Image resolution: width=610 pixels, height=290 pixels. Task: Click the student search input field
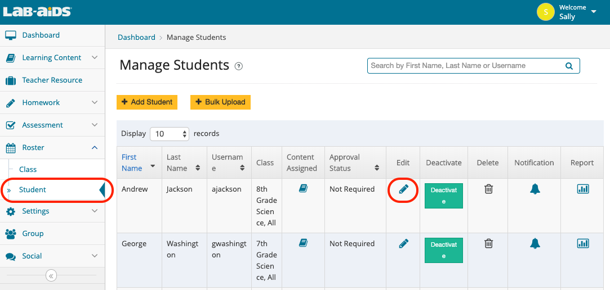(465, 66)
